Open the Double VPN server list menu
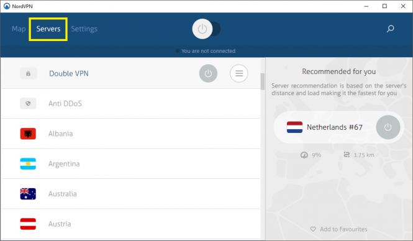413x241 pixels. (x=239, y=73)
